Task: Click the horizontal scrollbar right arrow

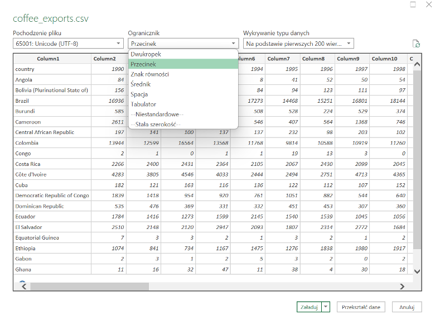Action: point(402,286)
